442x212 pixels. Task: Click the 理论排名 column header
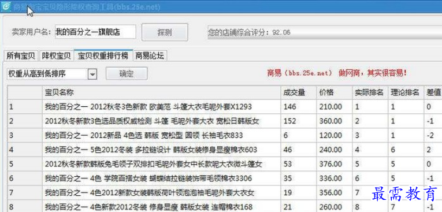(x=406, y=92)
